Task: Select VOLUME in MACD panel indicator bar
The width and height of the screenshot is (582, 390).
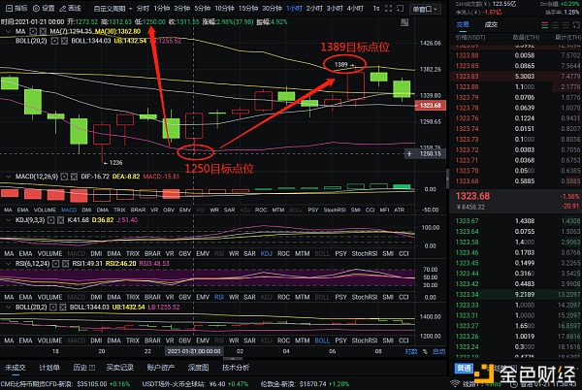Action: [45, 210]
